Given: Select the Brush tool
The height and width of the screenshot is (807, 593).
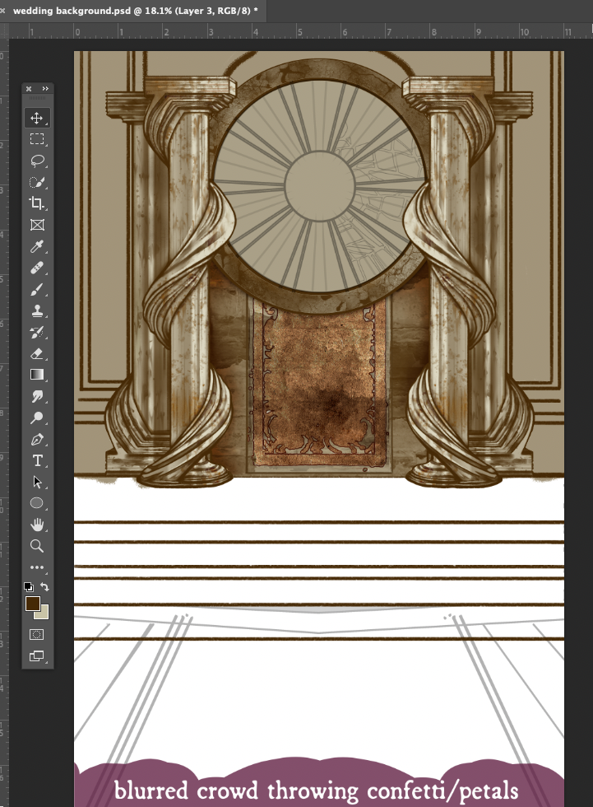Looking at the screenshot, I should tap(37, 289).
